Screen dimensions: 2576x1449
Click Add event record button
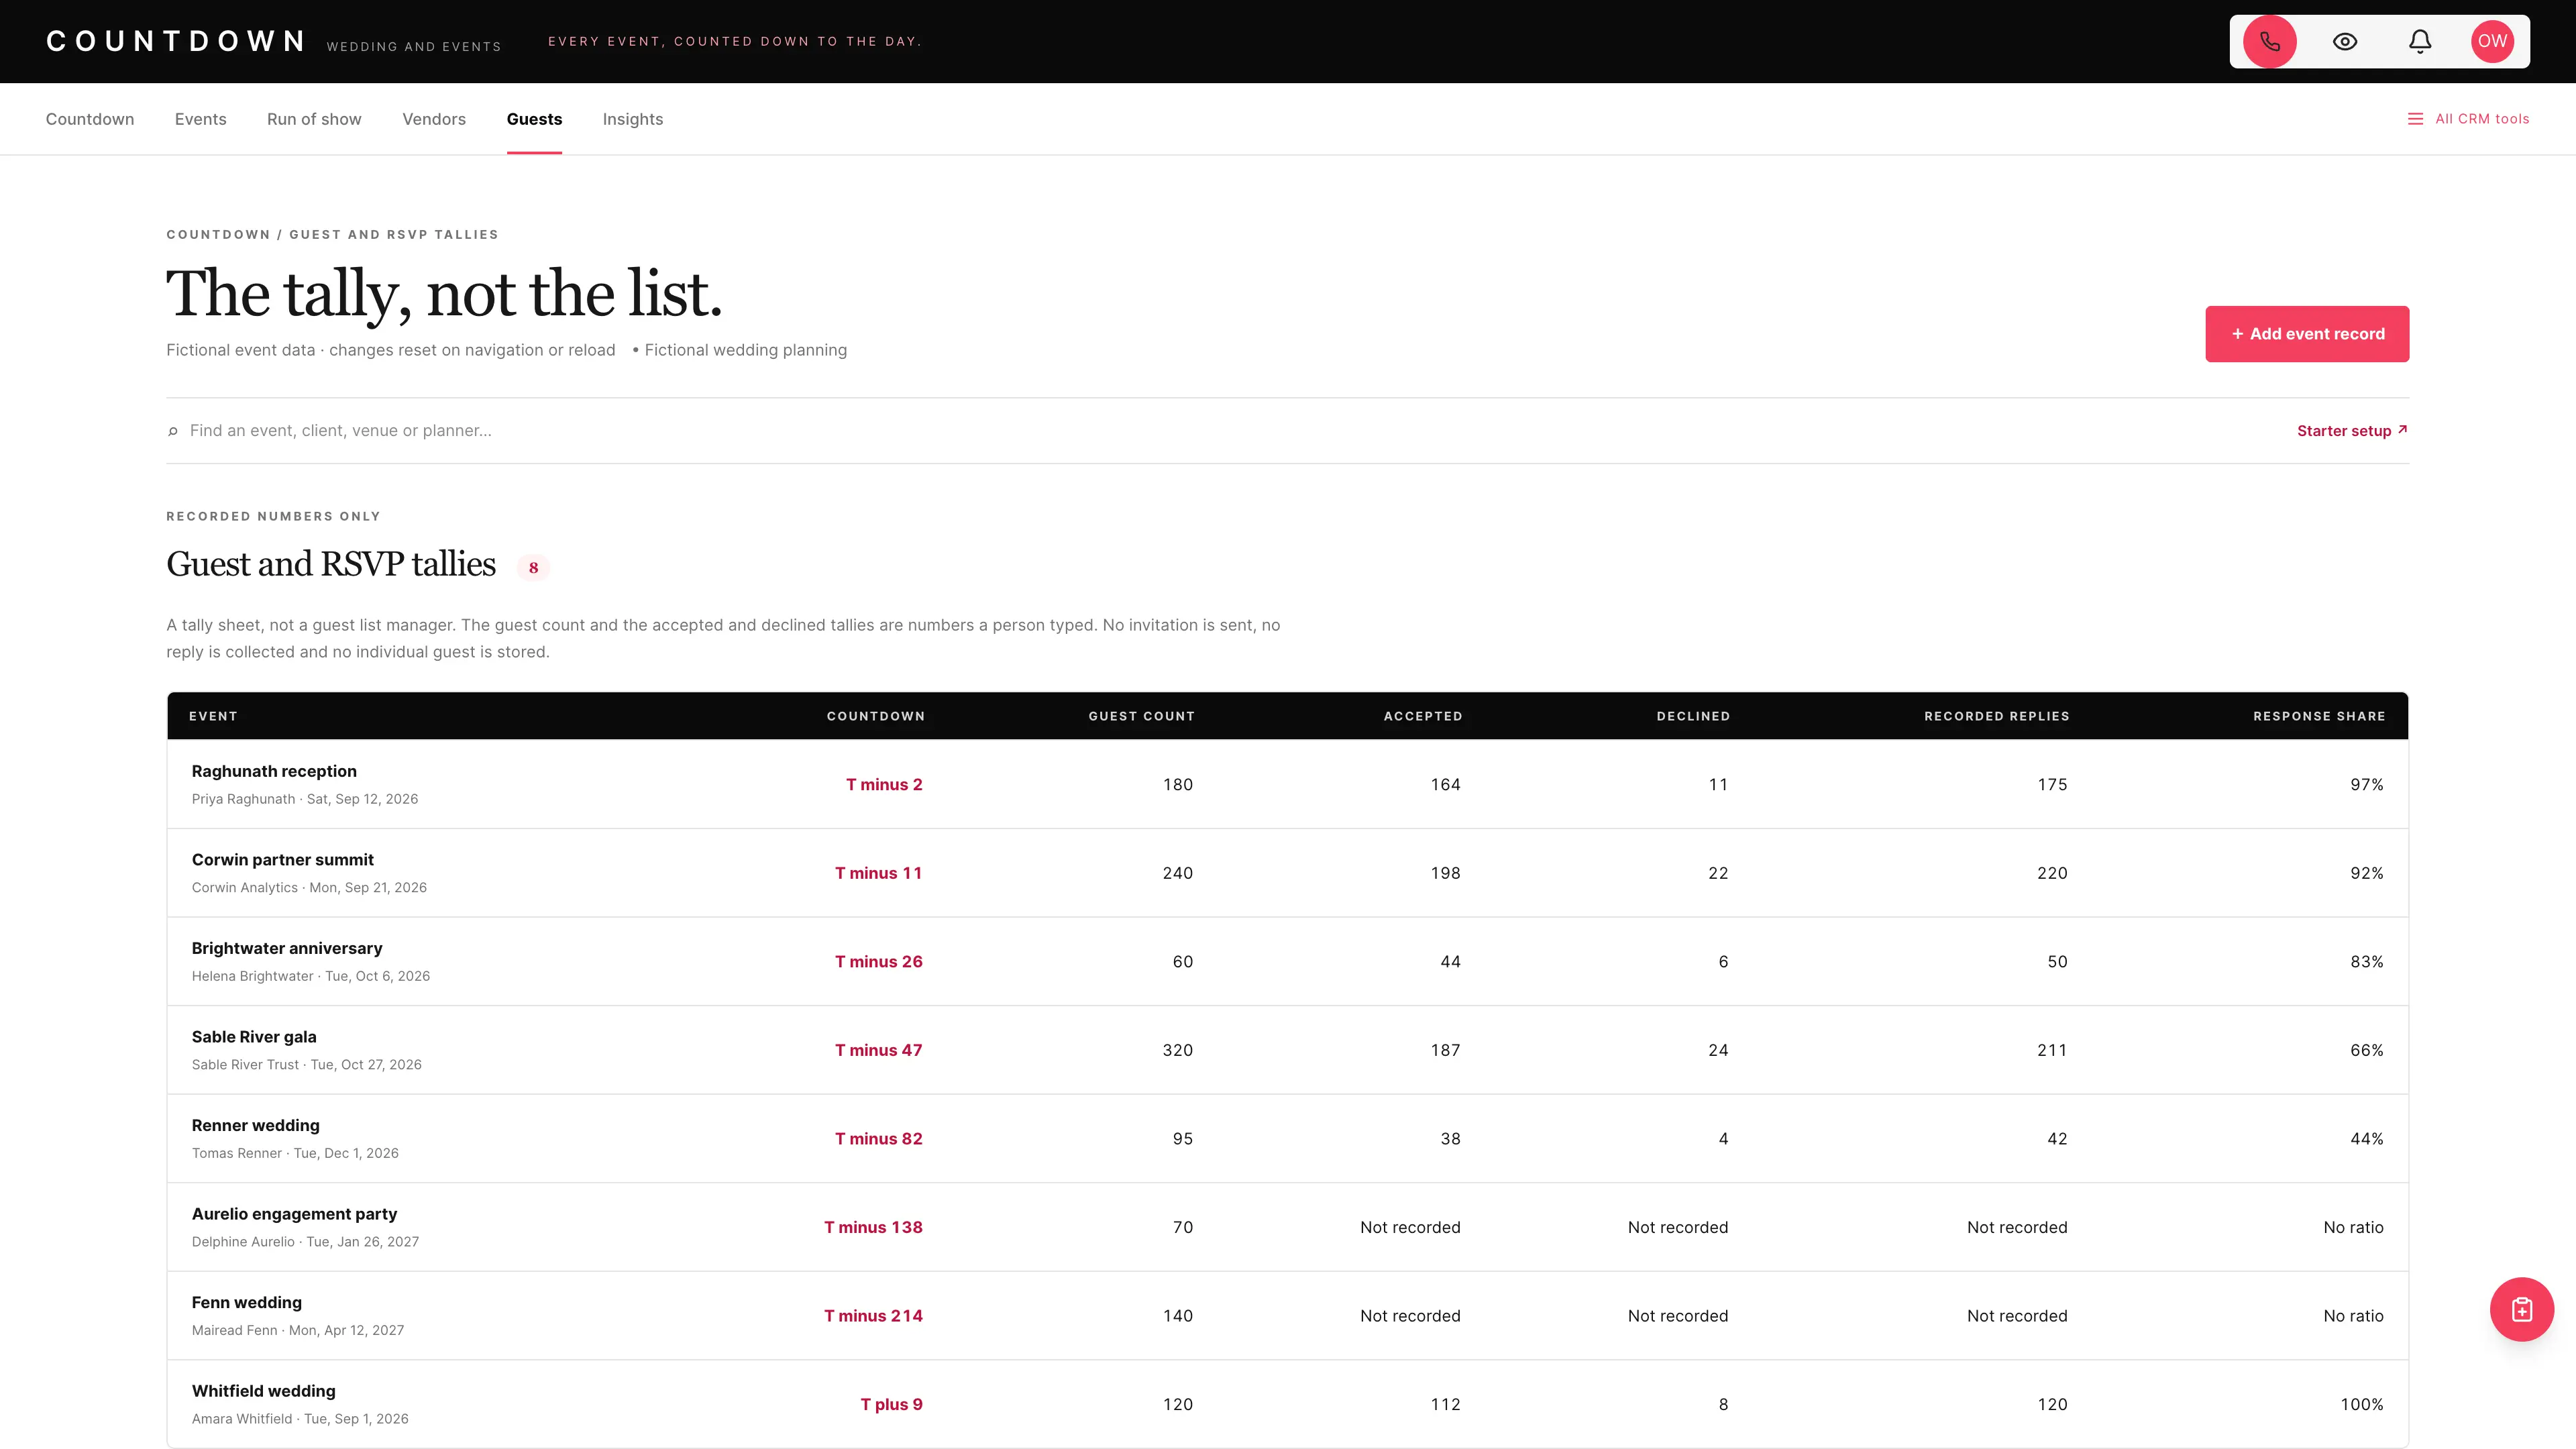click(x=2307, y=334)
